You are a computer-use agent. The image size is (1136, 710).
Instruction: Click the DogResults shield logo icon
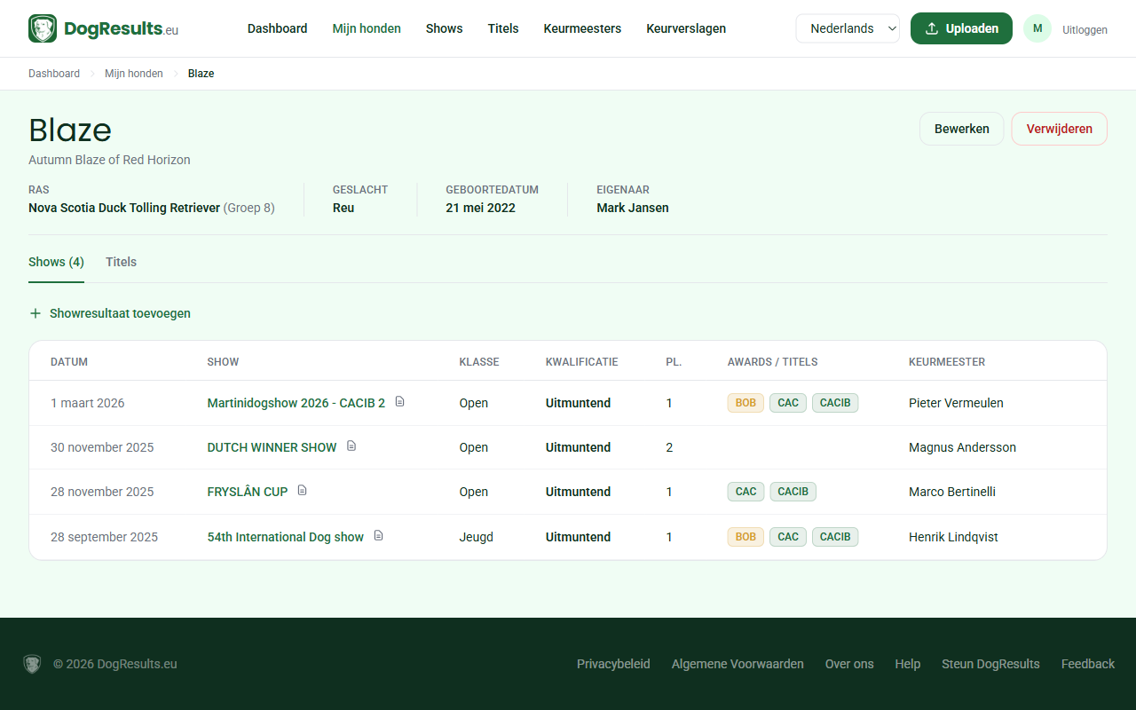[43, 28]
